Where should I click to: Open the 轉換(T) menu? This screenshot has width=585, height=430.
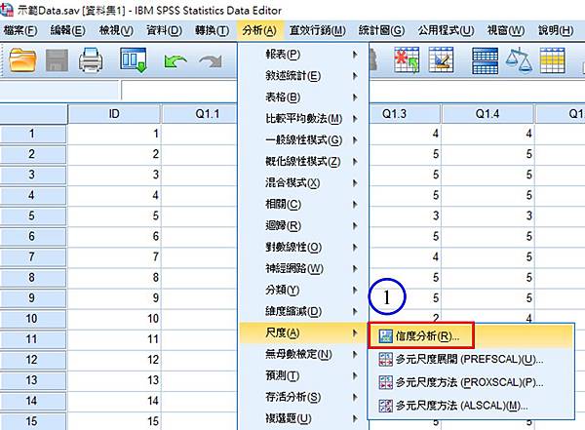click(x=212, y=30)
